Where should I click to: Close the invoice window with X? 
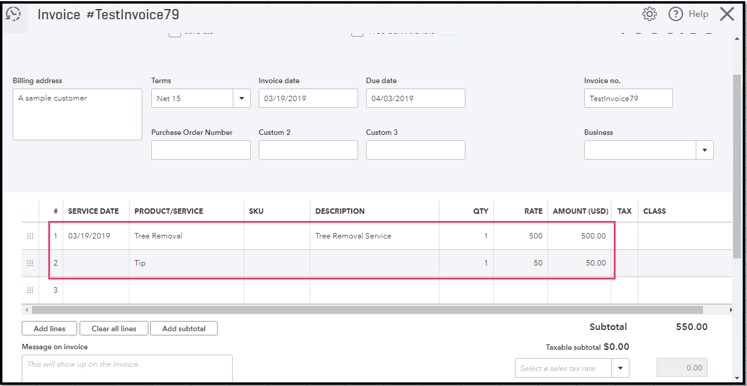(x=727, y=14)
